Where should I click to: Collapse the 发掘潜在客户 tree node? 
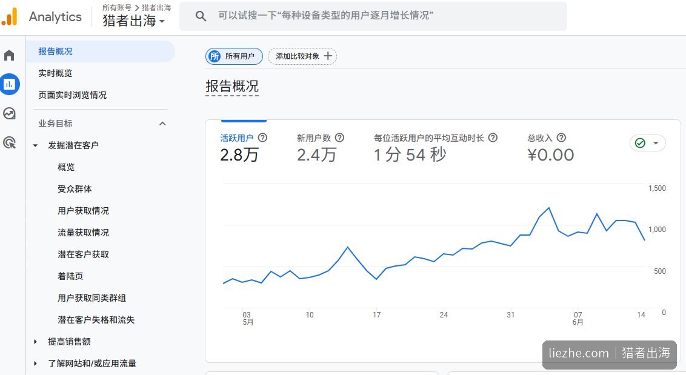click(x=35, y=145)
